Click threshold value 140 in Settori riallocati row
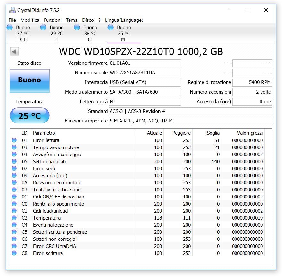282x277 pixels. pos(216,162)
